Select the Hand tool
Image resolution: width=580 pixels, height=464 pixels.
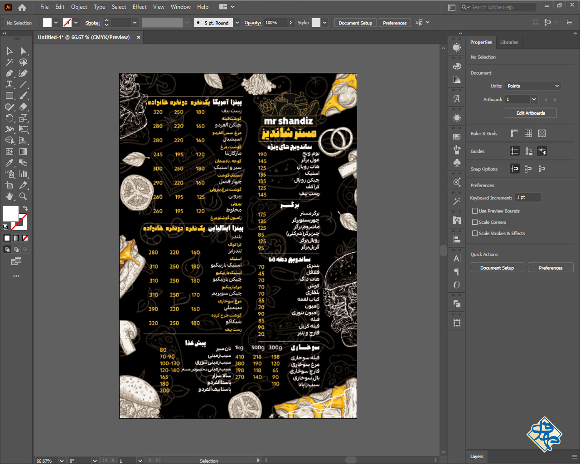10,196
